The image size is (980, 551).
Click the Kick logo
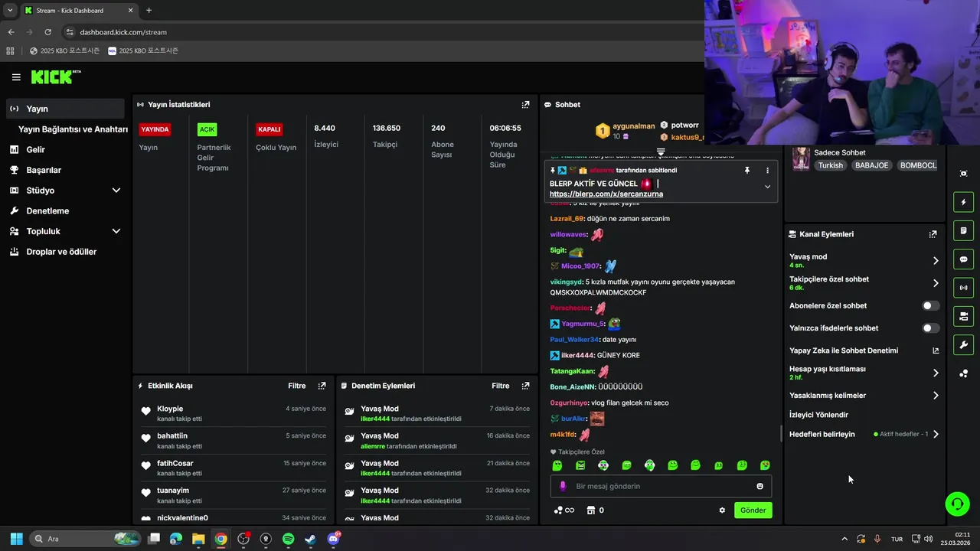coord(55,77)
